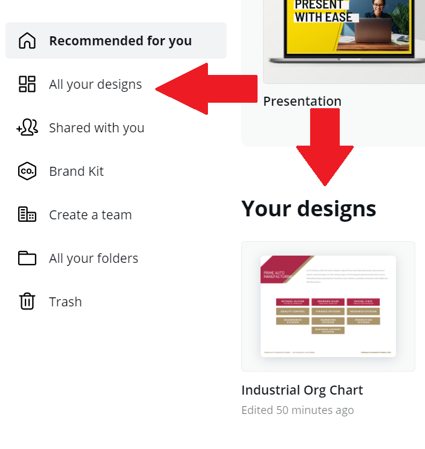Click the grid icon for All your designs
Viewport: 425px width, 449px height.
click(27, 84)
